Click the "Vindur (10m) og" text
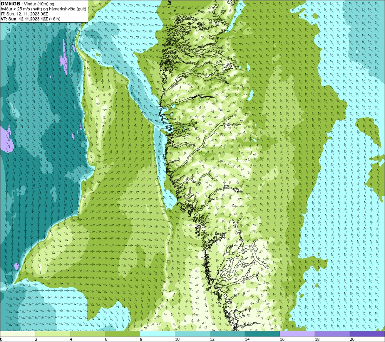The width and height of the screenshot is (385, 342). [x=39, y=4]
